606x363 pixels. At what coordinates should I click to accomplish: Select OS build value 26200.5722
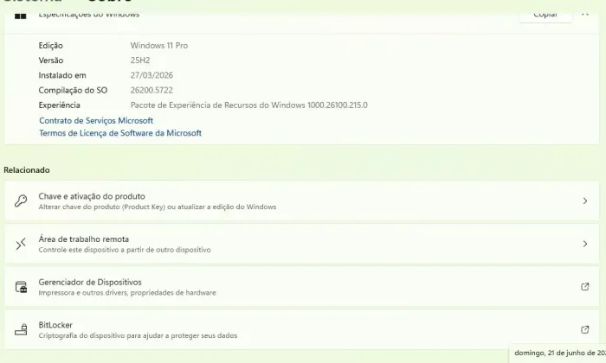[x=151, y=90]
